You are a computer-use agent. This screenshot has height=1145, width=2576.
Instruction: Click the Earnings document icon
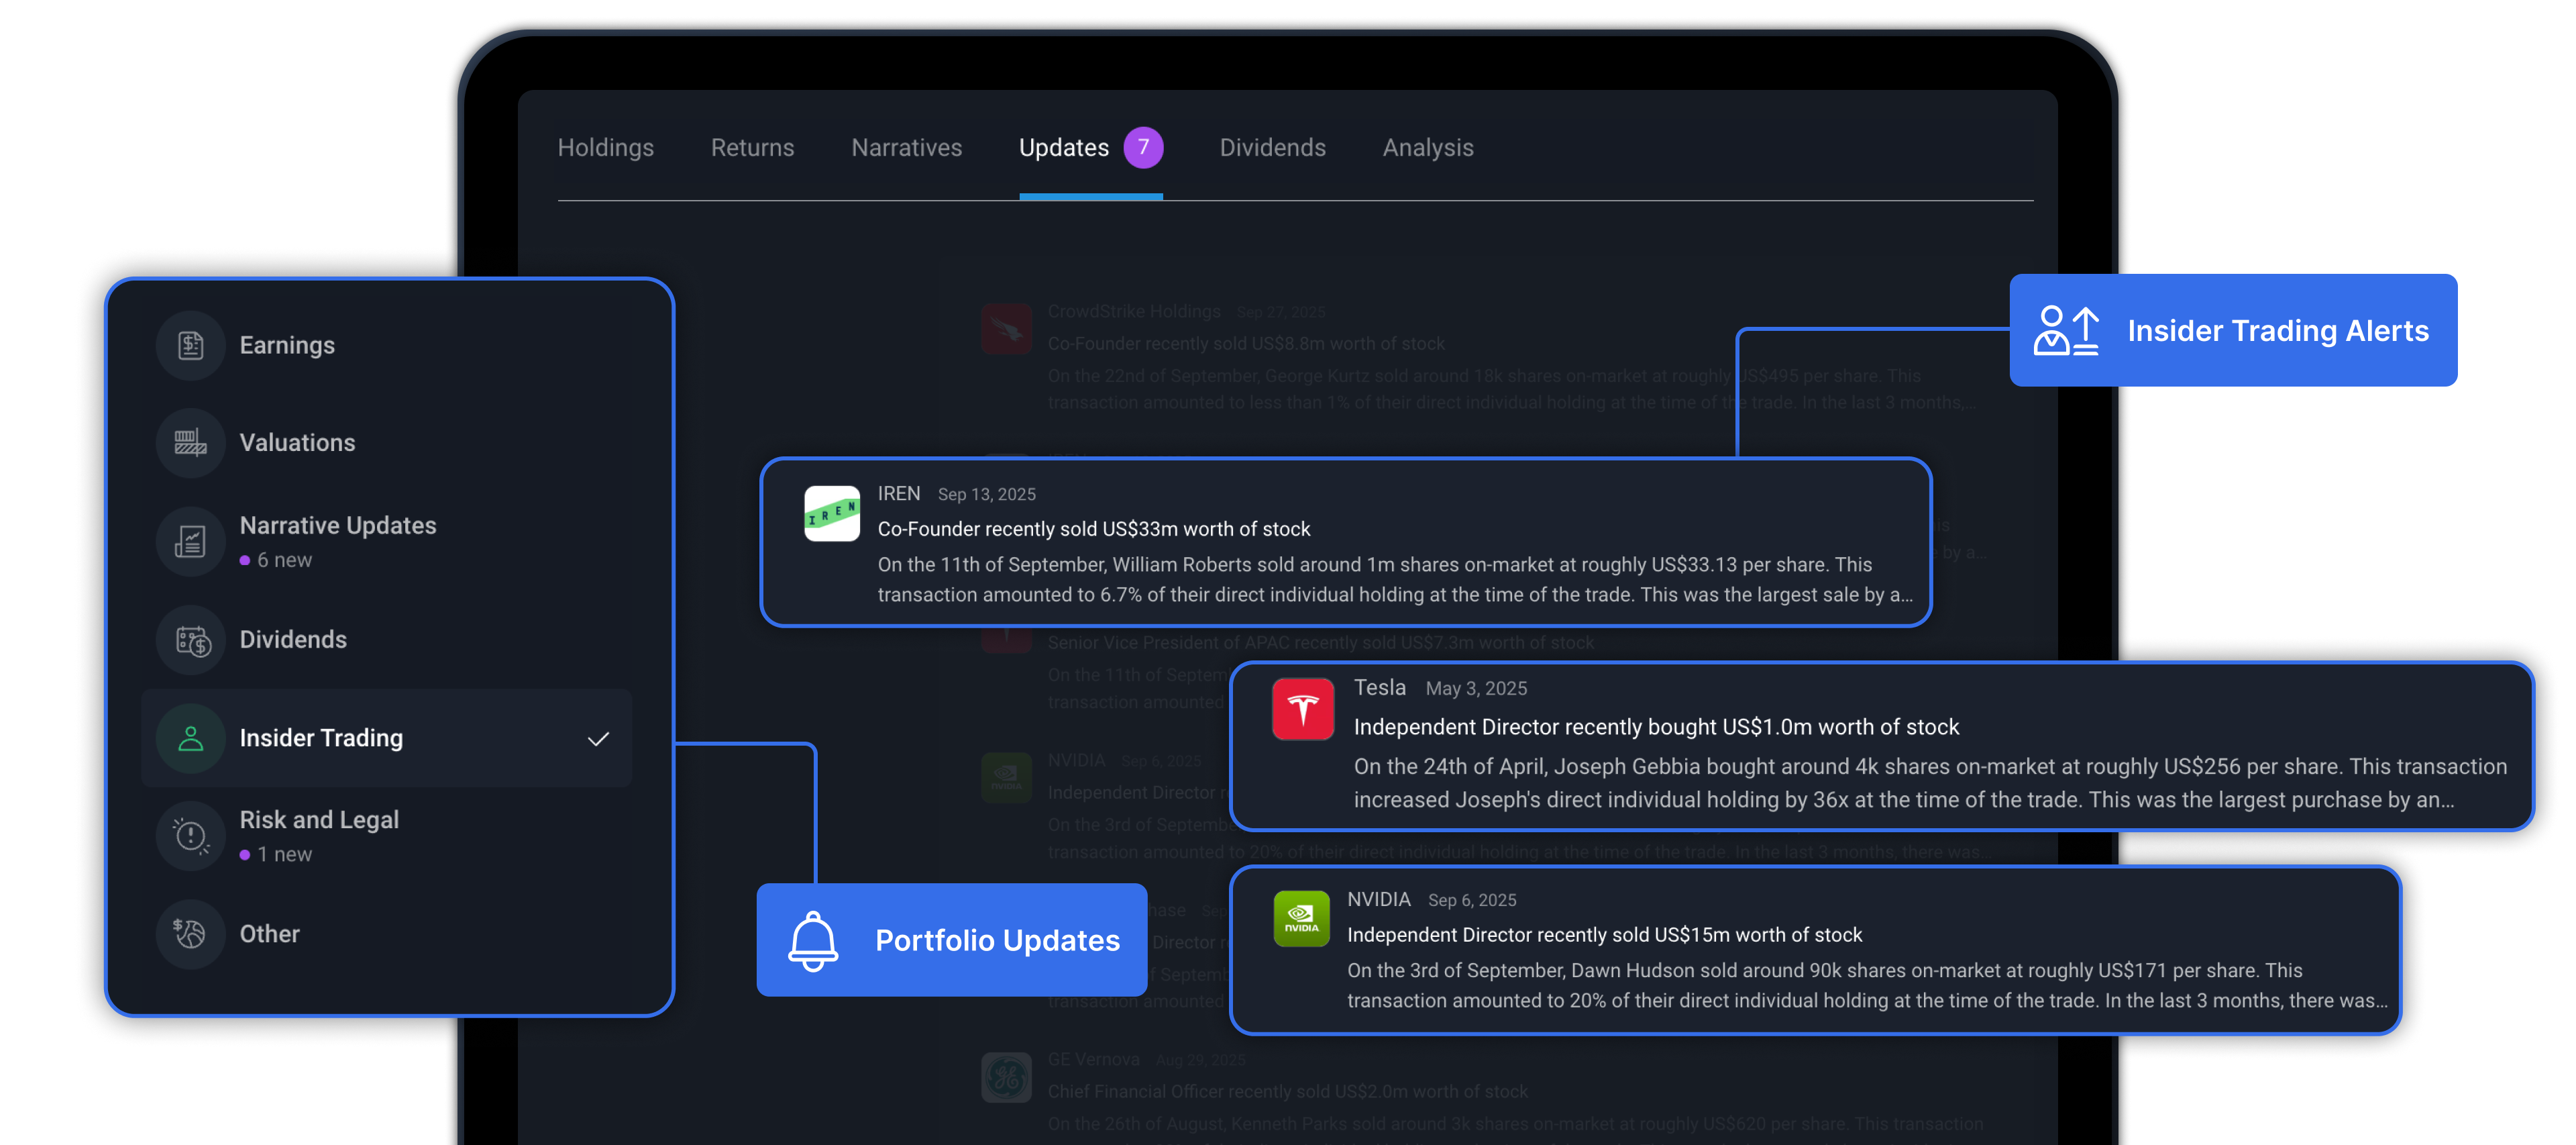tap(190, 345)
